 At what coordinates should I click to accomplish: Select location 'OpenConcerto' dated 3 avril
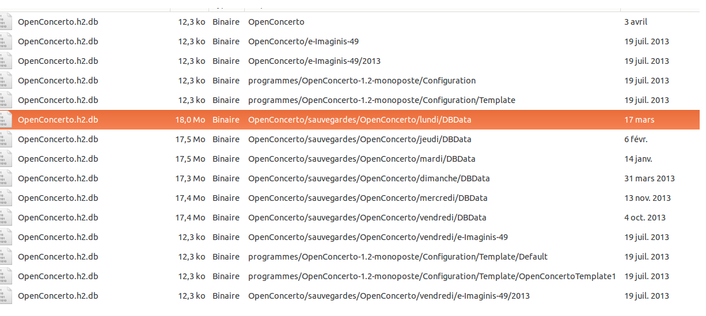pyautogui.click(x=276, y=22)
